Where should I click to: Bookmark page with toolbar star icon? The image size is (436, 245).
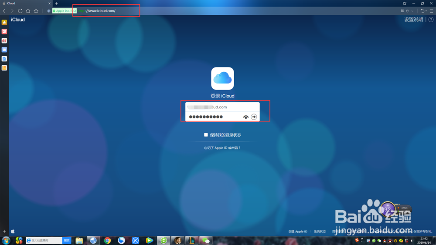click(36, 11)
